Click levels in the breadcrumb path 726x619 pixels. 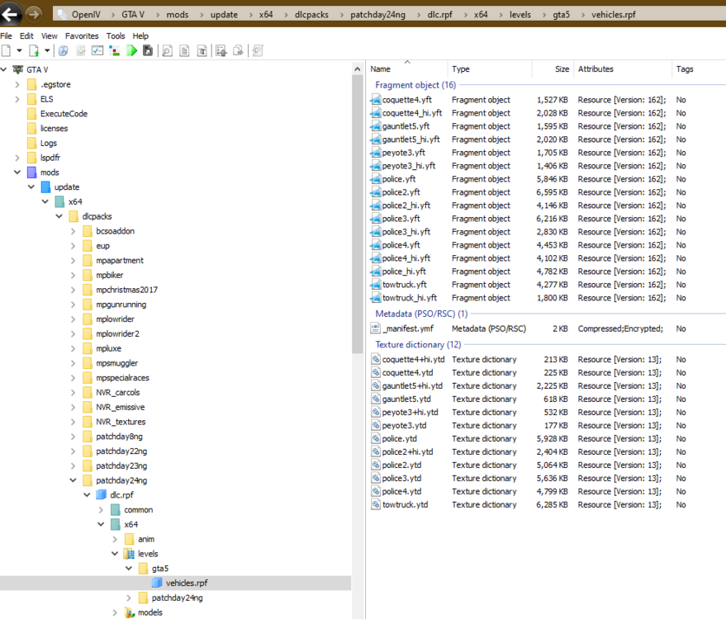(520, 14)
